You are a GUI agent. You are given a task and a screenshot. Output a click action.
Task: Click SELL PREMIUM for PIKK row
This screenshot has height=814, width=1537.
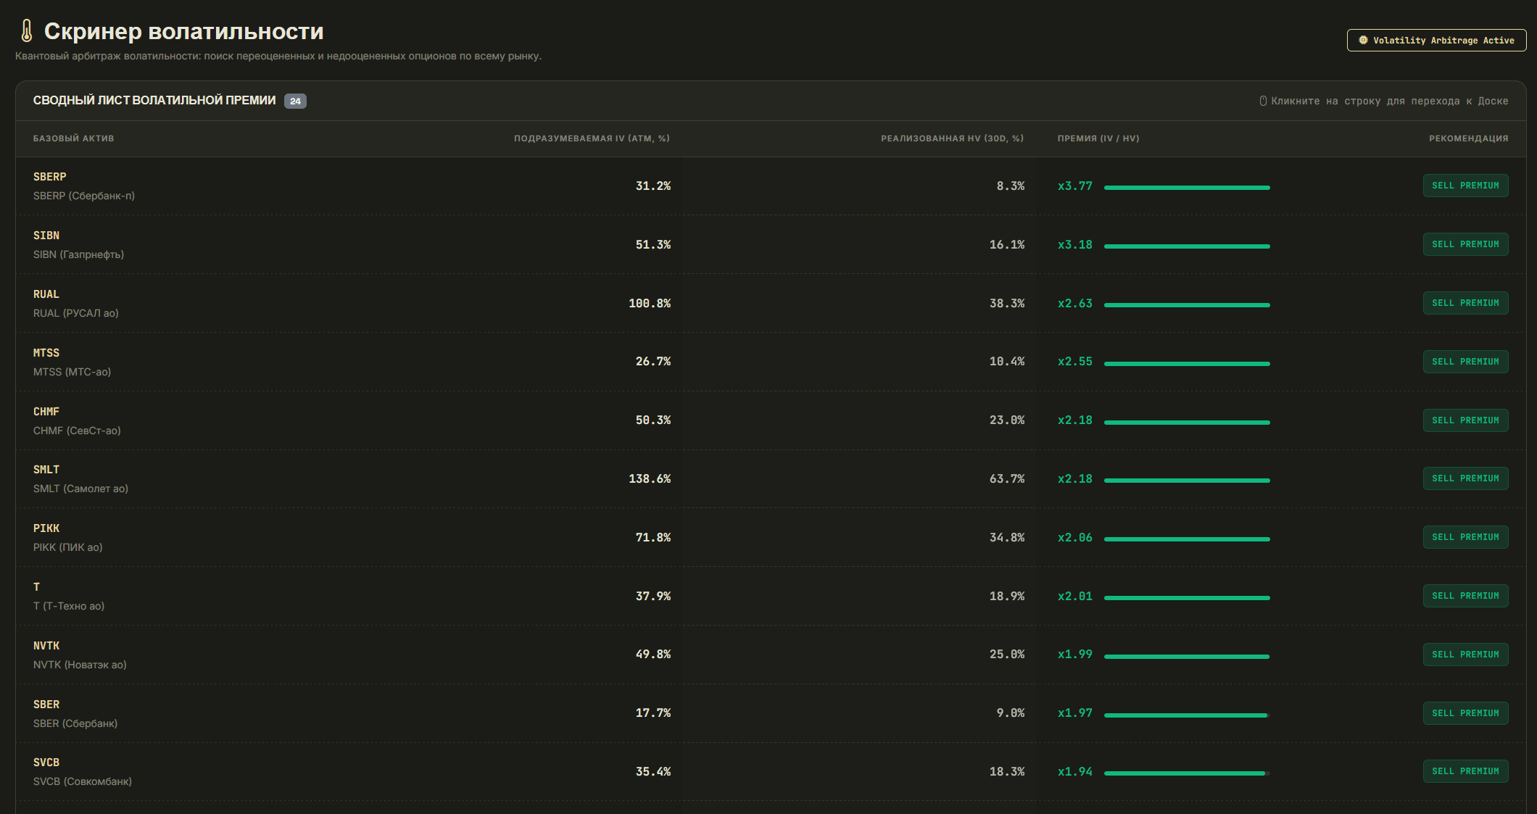point(1465,537)
